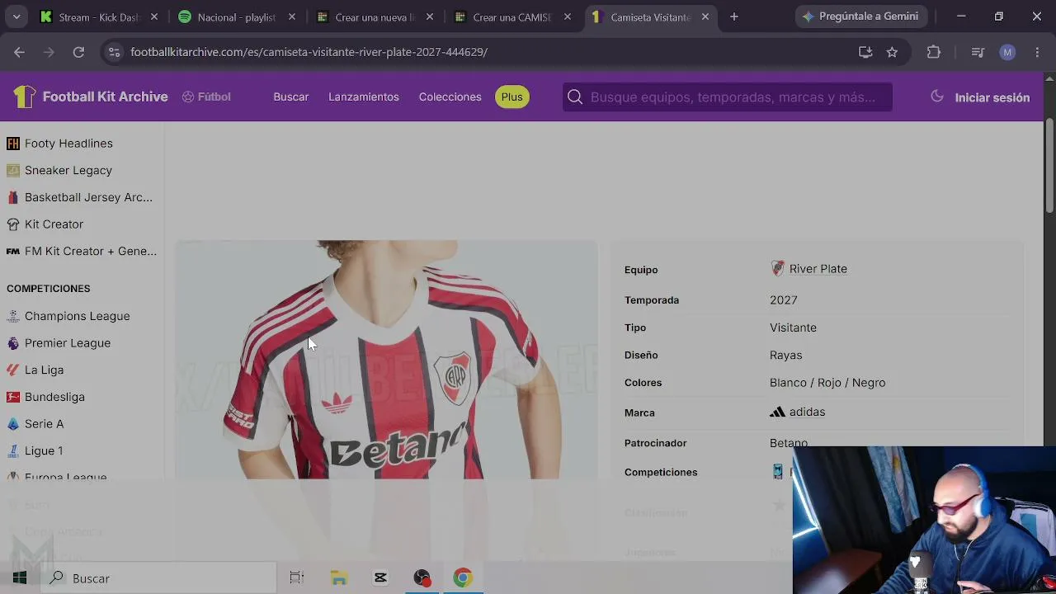The width and height of the screenshot is (1056, 594).
Task: View site information icon beside the URL
Action: tap(114, 52)
